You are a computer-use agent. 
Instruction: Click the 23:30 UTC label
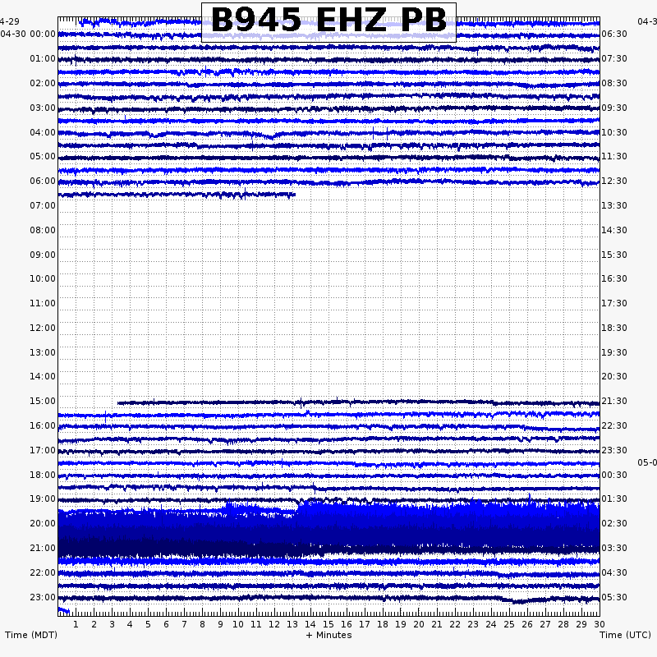click(614, 451)
